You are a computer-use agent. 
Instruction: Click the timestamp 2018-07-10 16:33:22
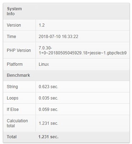pos(59,36)
